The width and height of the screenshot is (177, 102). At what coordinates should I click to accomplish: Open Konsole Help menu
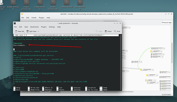coord(59,27)
